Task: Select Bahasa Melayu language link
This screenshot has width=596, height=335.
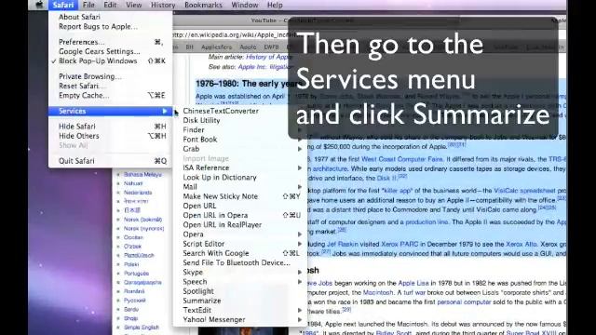Action: point(142,174)
